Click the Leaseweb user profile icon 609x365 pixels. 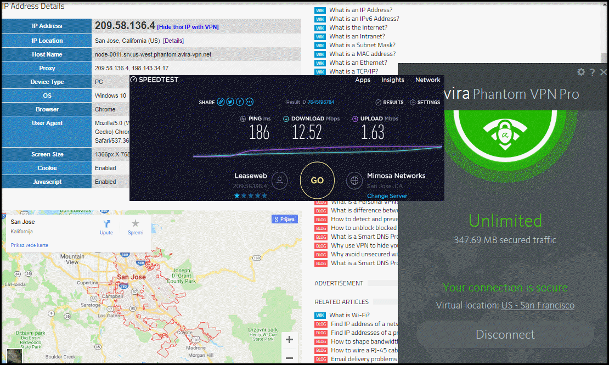280,181
